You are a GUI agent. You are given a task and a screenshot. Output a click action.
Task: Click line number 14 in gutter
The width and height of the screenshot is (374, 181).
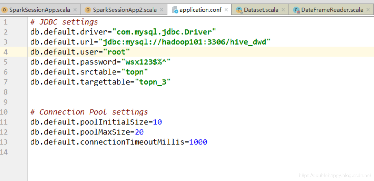coord(4,152)
